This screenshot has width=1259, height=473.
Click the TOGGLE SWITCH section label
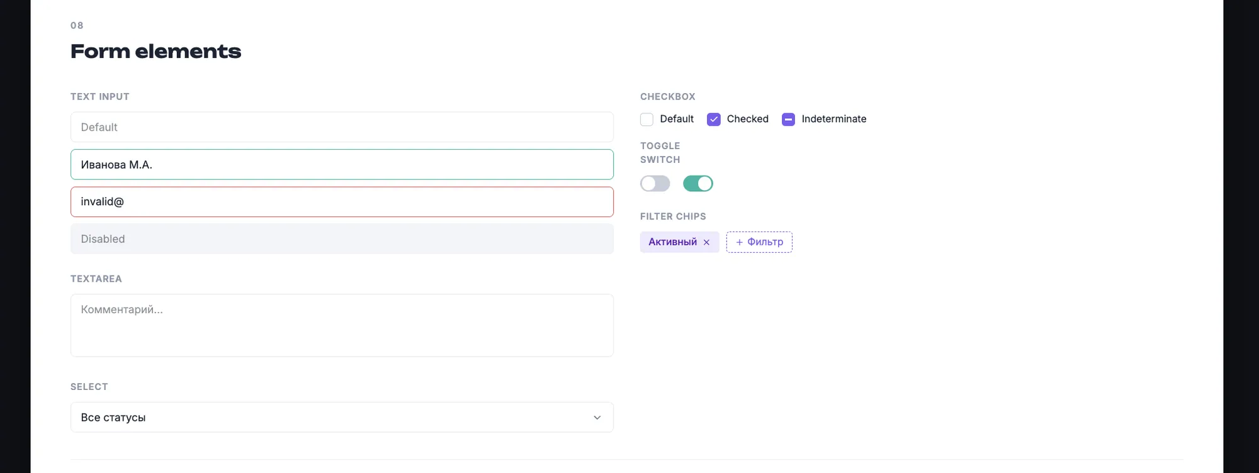pos(660,153)
